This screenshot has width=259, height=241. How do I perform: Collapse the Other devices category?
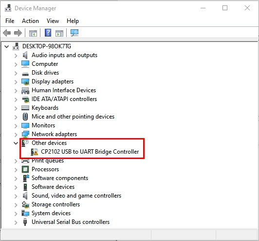click(x=16, y=143)
